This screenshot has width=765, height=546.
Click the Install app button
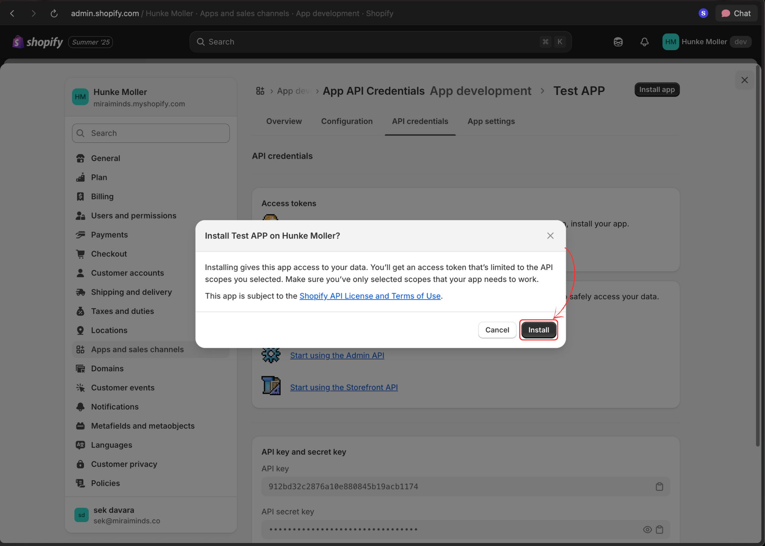657,90
